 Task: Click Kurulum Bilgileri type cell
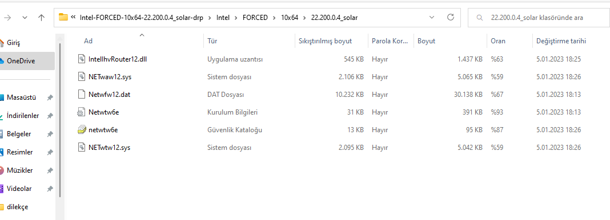coord(232,112)
